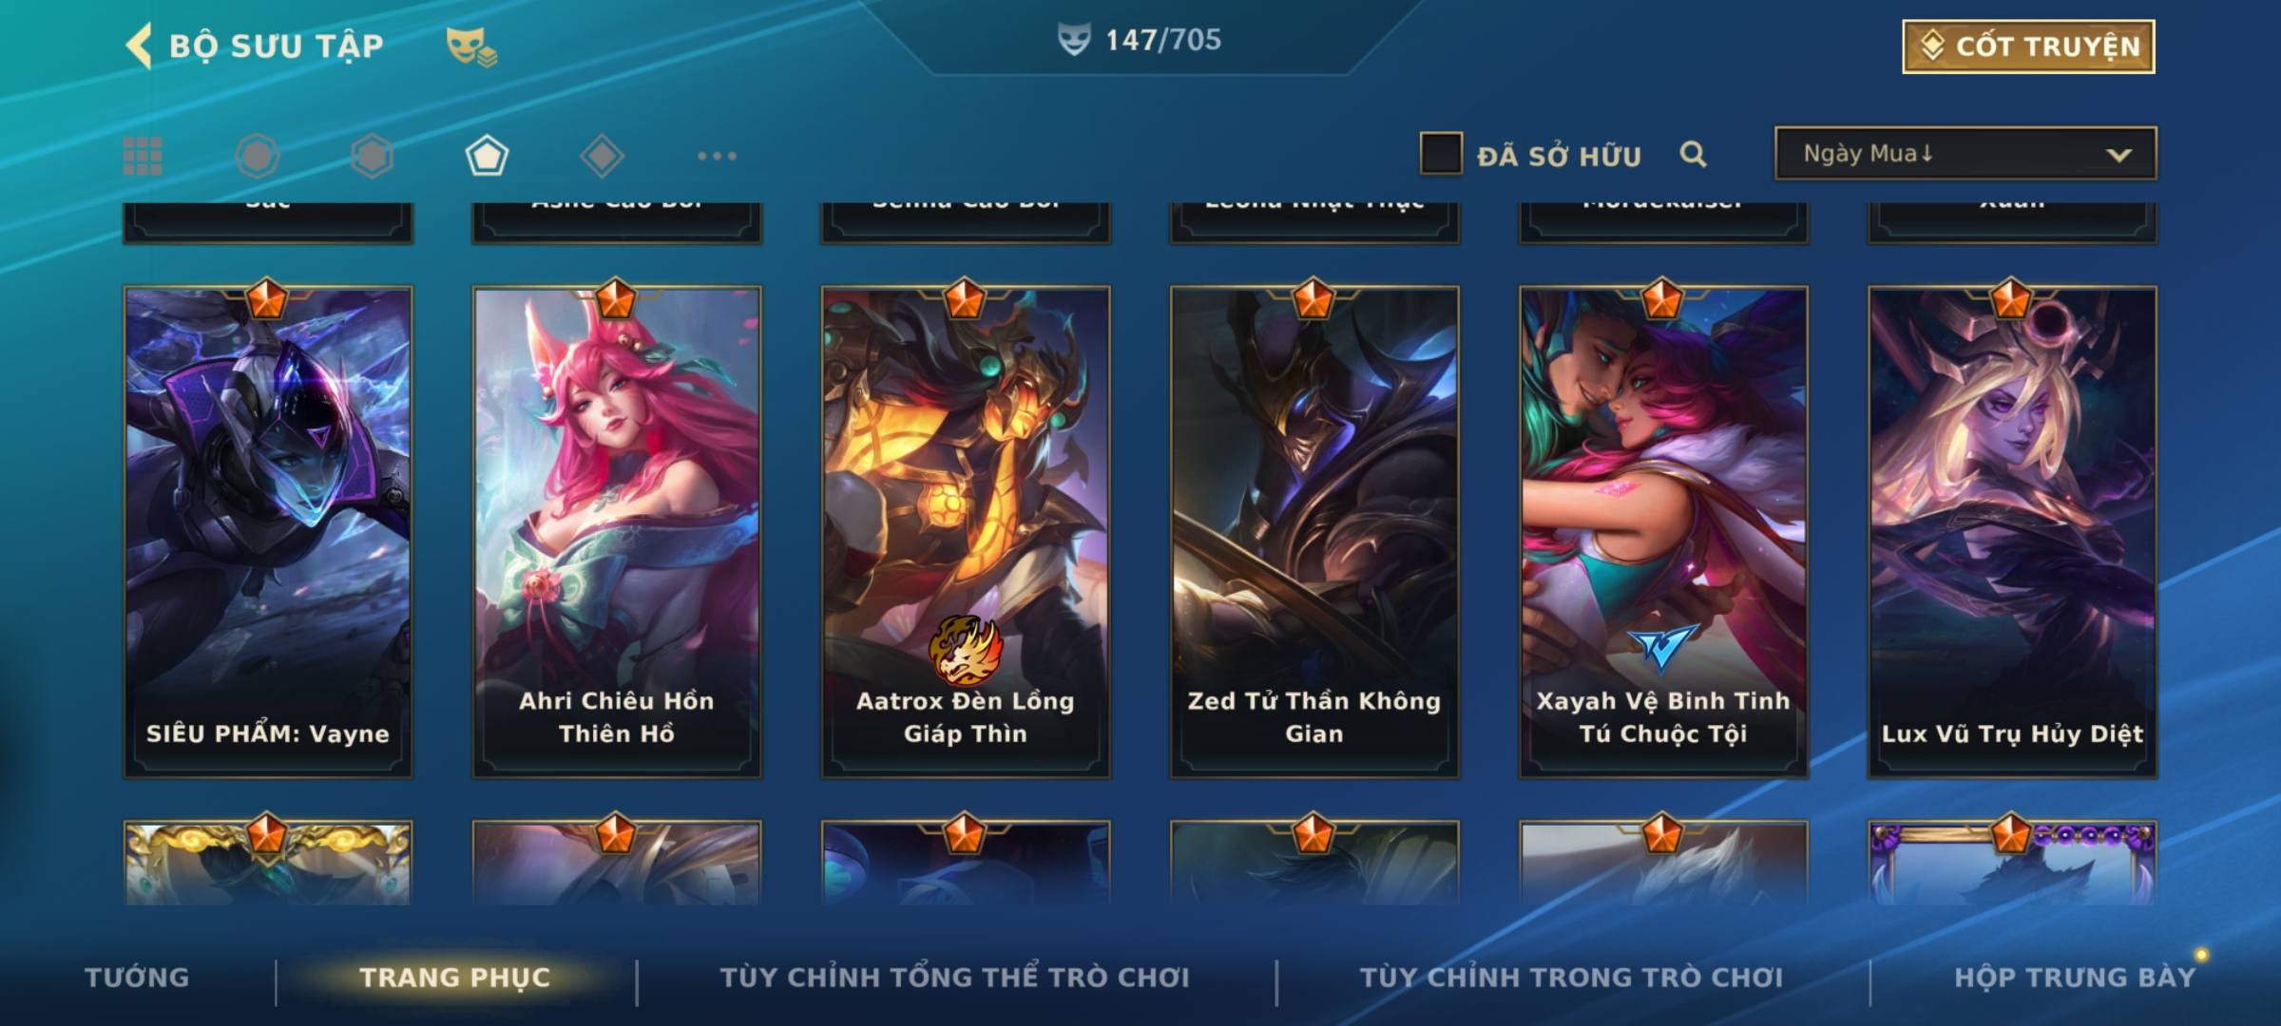Click the magnifier search icon
The height and width of the screenshot is (1026, 2281).
click(1693, 154)
